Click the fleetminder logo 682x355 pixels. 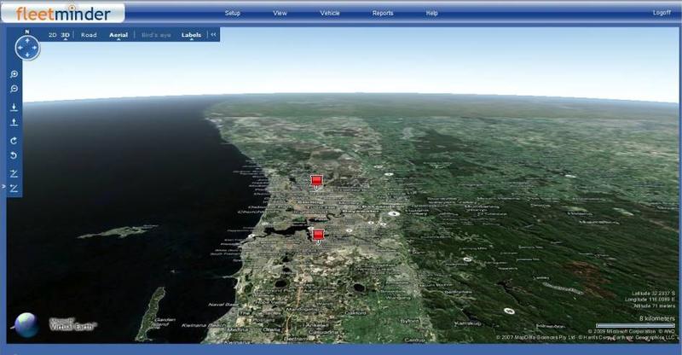coord(63,13)
